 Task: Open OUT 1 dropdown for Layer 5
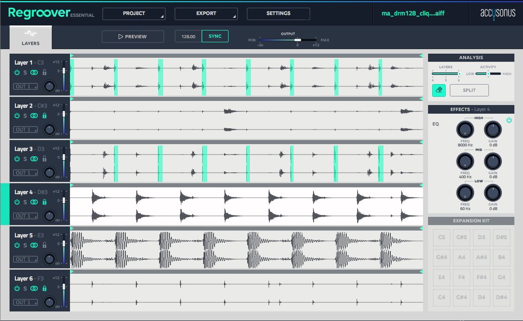tap(25, 259)
